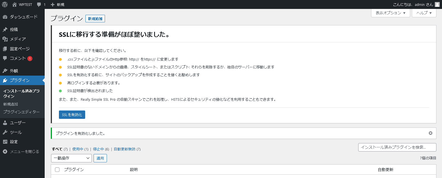Viewport: 442px width, 178px height.
Task: Open the WPTEST site home icon
Action: (15, 4)
